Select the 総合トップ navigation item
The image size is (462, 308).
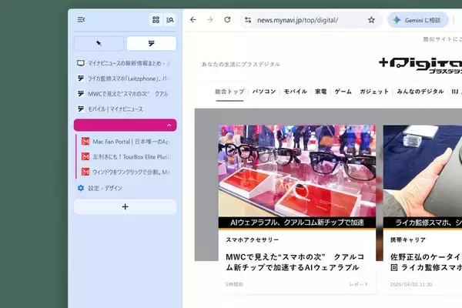pos(229,92)
